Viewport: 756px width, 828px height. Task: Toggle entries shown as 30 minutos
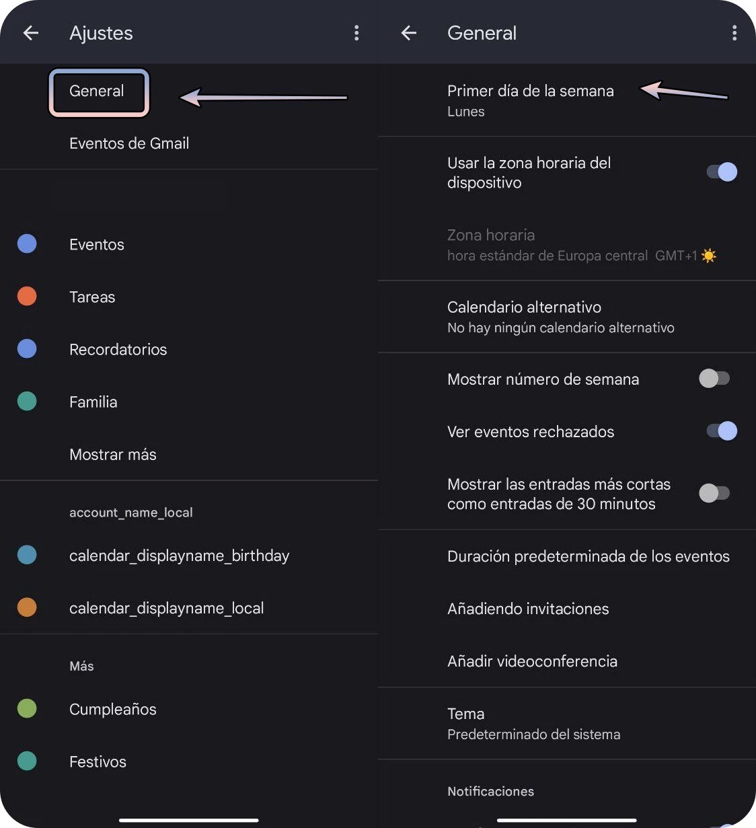tap(714, 493)
